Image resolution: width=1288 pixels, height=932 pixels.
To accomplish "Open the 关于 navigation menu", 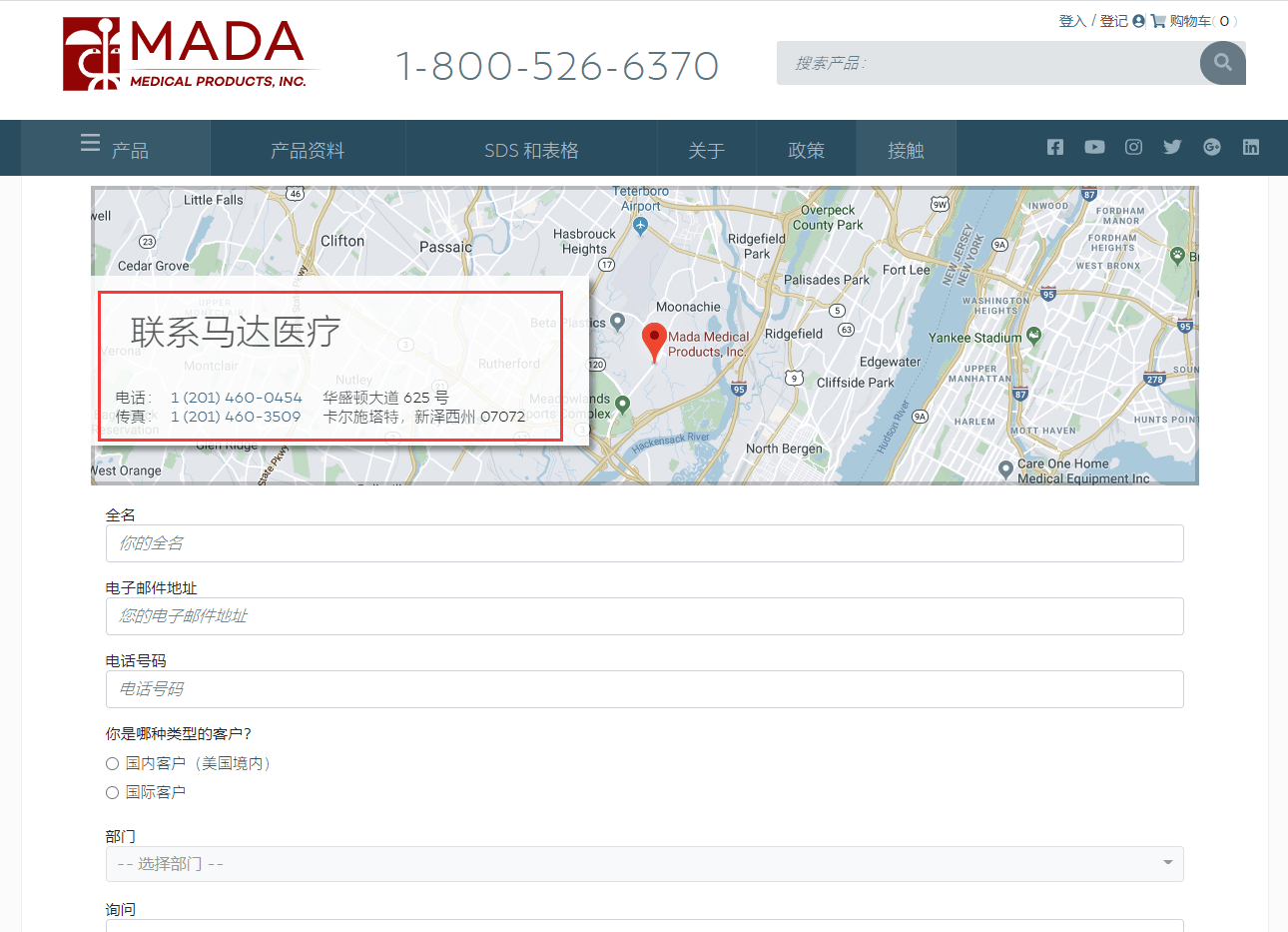I will click(706, 149).
